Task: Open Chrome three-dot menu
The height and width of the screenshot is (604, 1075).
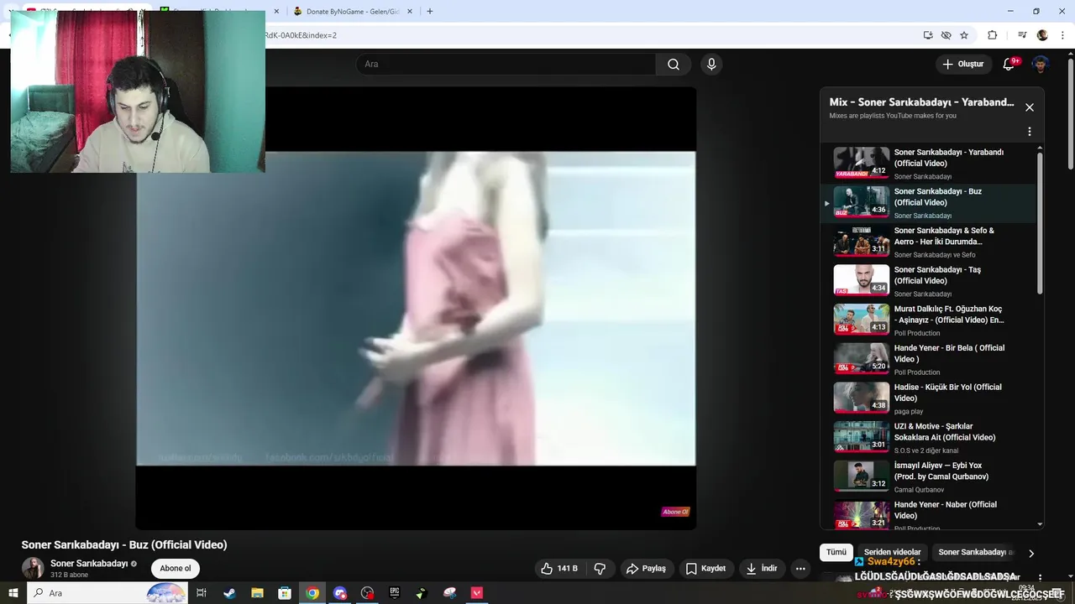Action: (1062, 35)
